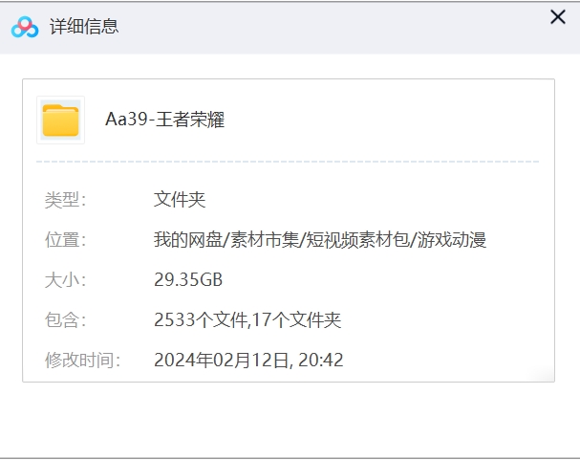The height and width of the screenshot is (460, 580).
Task: Click the 修改时间 label
Action: pyautogui.click(x=82, y=361)
